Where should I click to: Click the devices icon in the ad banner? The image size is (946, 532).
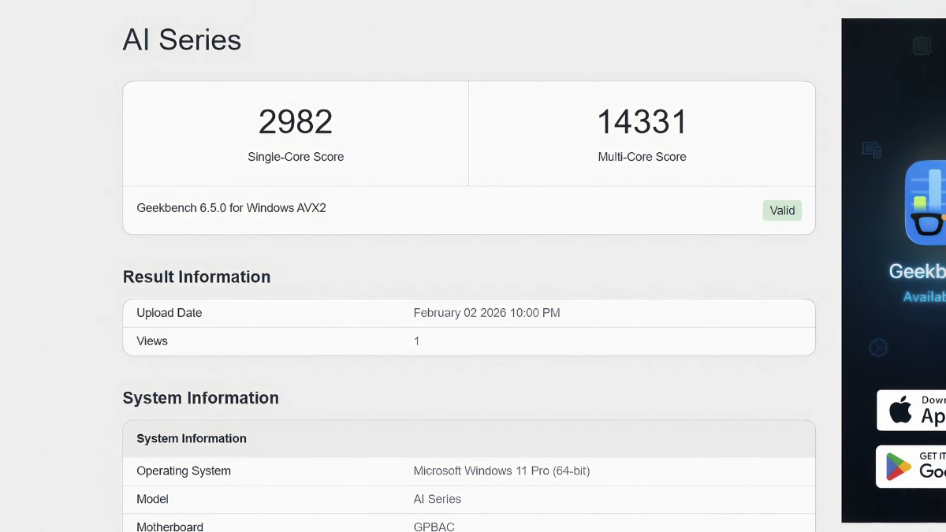click(x=871, y=150)
